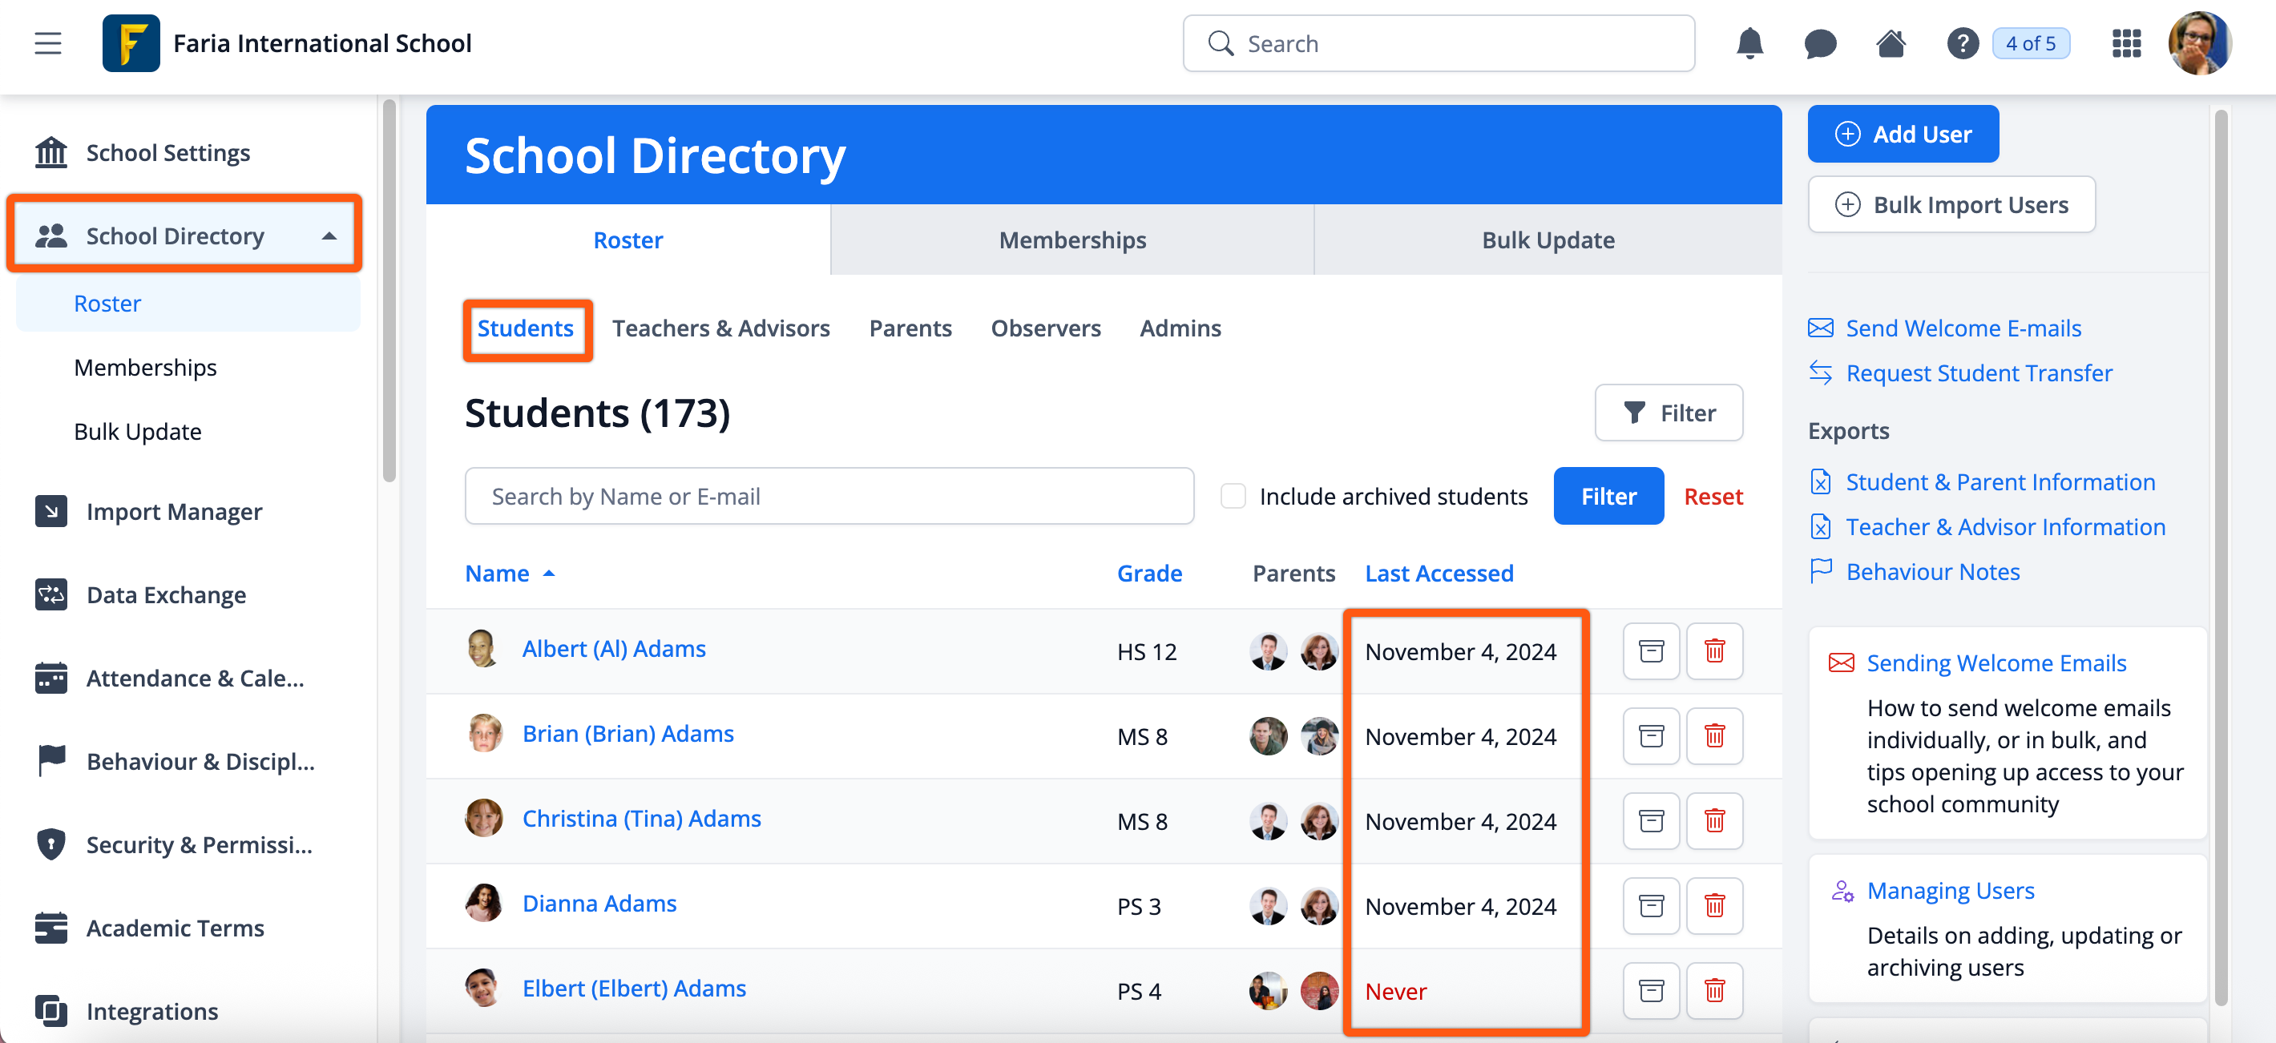Show the Teachers & Advisors list
2276x1043 pixels.
[721, 328]
